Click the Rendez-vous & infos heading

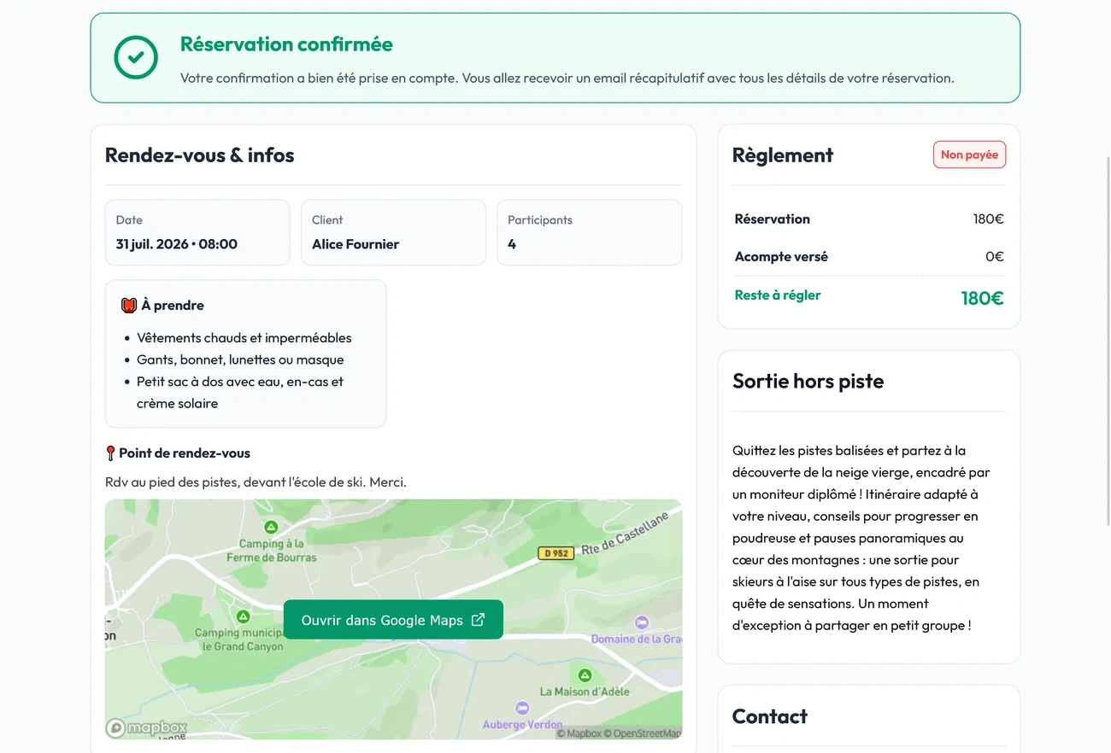click(x=199, y=155)
